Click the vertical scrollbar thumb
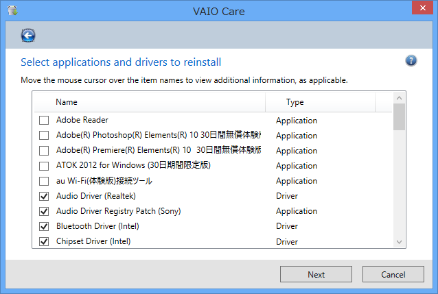Viewport: 438px width, 294px height. point(399,117)
